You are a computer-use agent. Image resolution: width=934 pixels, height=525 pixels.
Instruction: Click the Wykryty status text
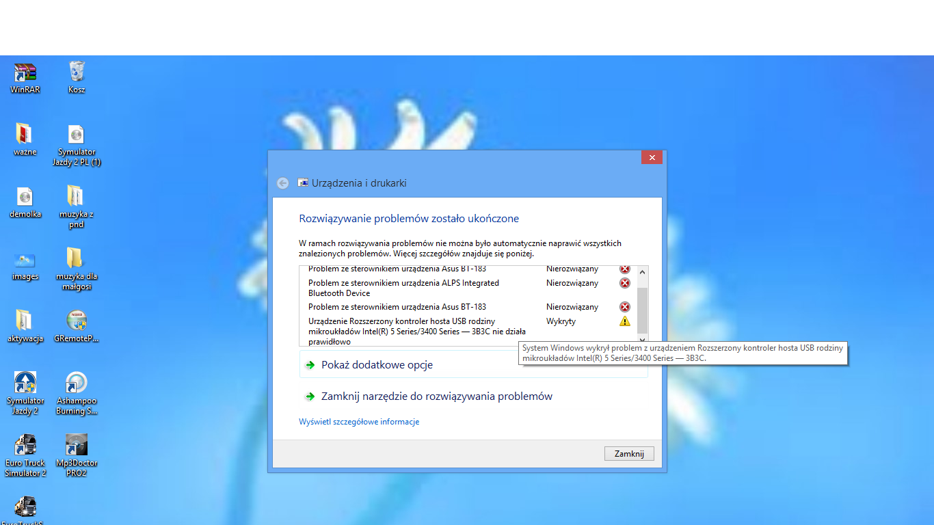(x=561, y=321)
